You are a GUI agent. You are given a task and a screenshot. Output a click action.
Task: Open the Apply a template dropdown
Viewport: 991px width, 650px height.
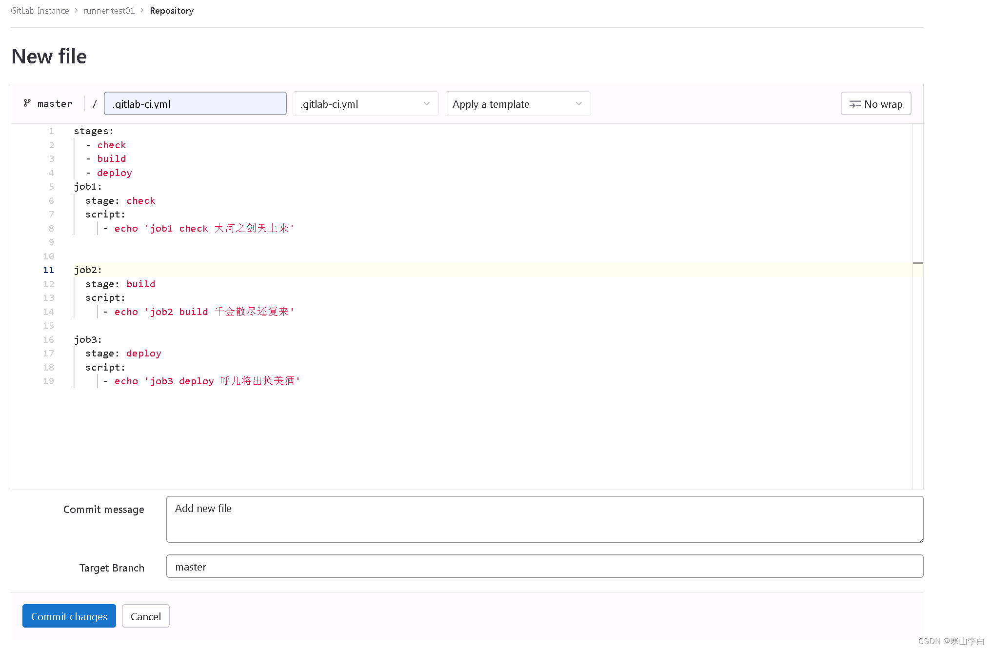click(x=517, y=103)
